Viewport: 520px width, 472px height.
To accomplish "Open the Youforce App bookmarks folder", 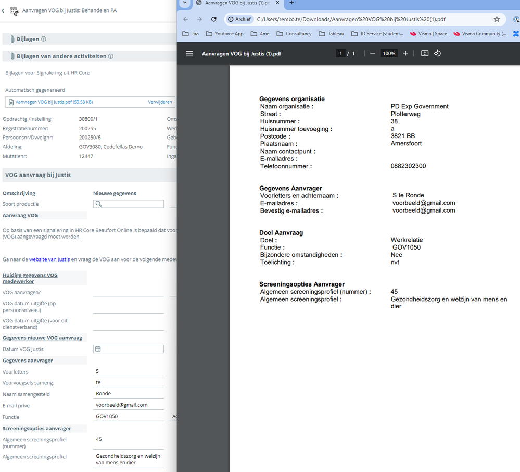I will pos(224,34).
